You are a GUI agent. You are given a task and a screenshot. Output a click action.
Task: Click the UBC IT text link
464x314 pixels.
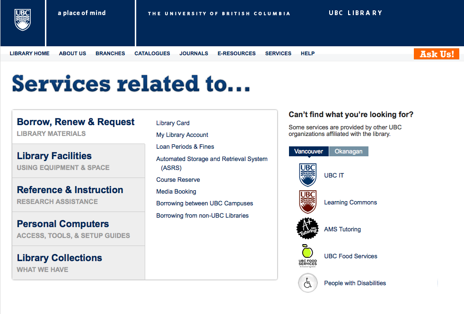tap(334, 176)
